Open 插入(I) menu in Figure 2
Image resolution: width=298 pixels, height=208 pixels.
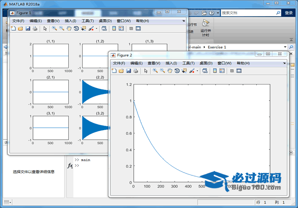coord(171,63)
